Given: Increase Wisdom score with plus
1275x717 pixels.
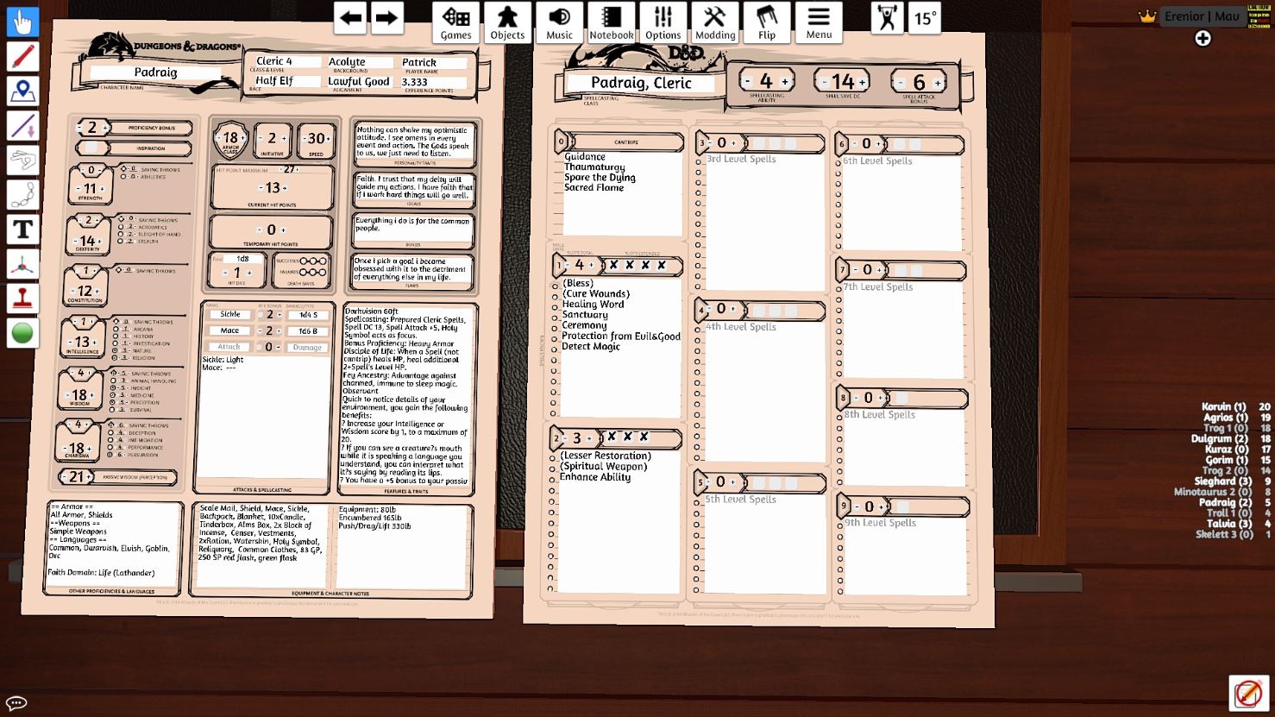Looking at the screenshot, I should pos(92,396).
